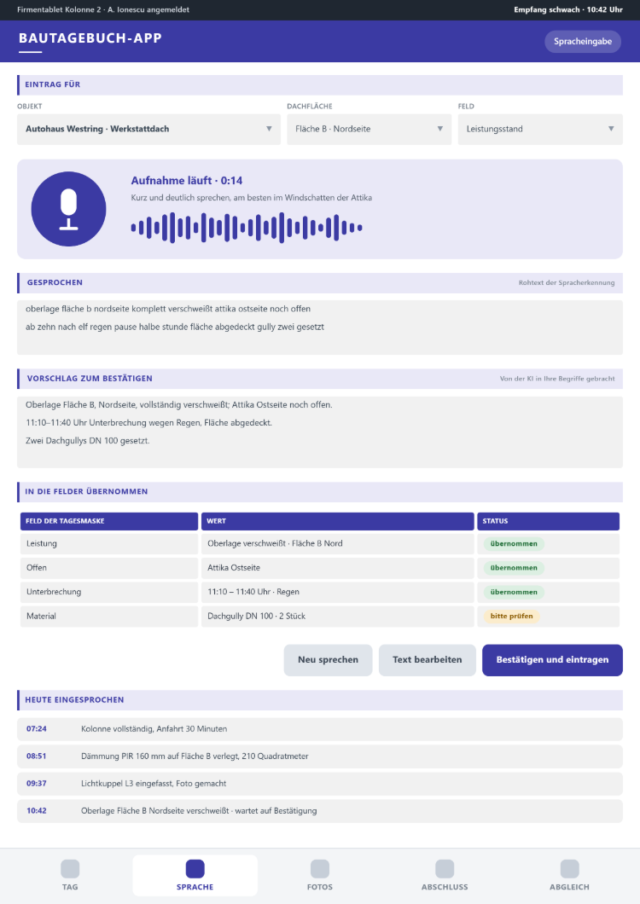Click the Objekt dropdown arrow

[x=269, y=129]
